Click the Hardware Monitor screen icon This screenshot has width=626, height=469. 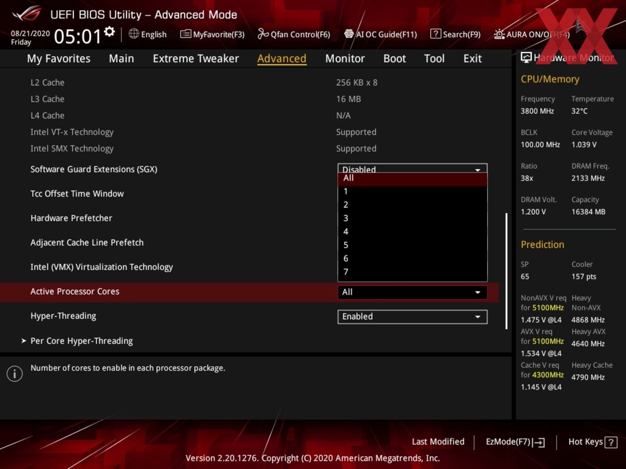click(x=526, y=57)
